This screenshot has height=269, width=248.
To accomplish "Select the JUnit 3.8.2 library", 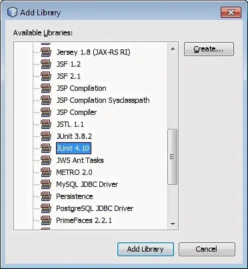I will pos(74,136).
